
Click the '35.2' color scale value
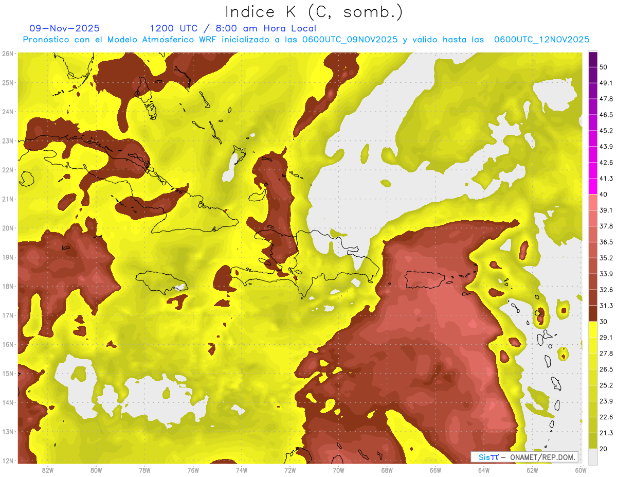tap(606, 258)
